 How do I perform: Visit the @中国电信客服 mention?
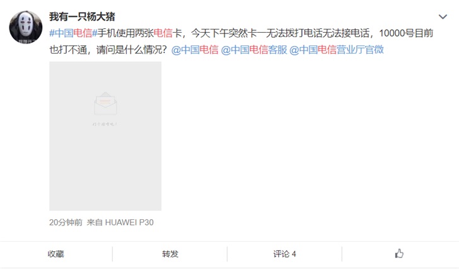click(x=254, y=50)
